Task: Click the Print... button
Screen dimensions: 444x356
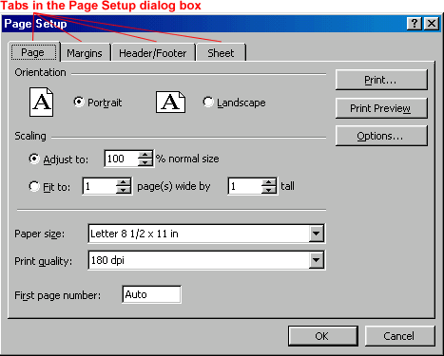Action: pos(381,80)
